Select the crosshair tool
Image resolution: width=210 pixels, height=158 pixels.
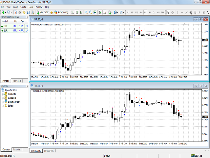173,13
